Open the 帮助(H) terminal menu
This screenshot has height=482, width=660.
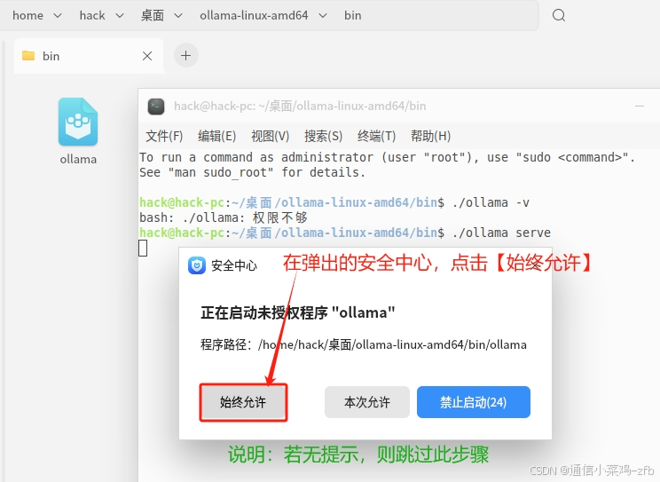tap(430, 136)
